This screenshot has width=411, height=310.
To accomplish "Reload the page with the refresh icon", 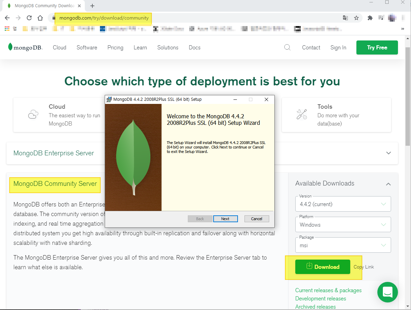I will (29, 18).
